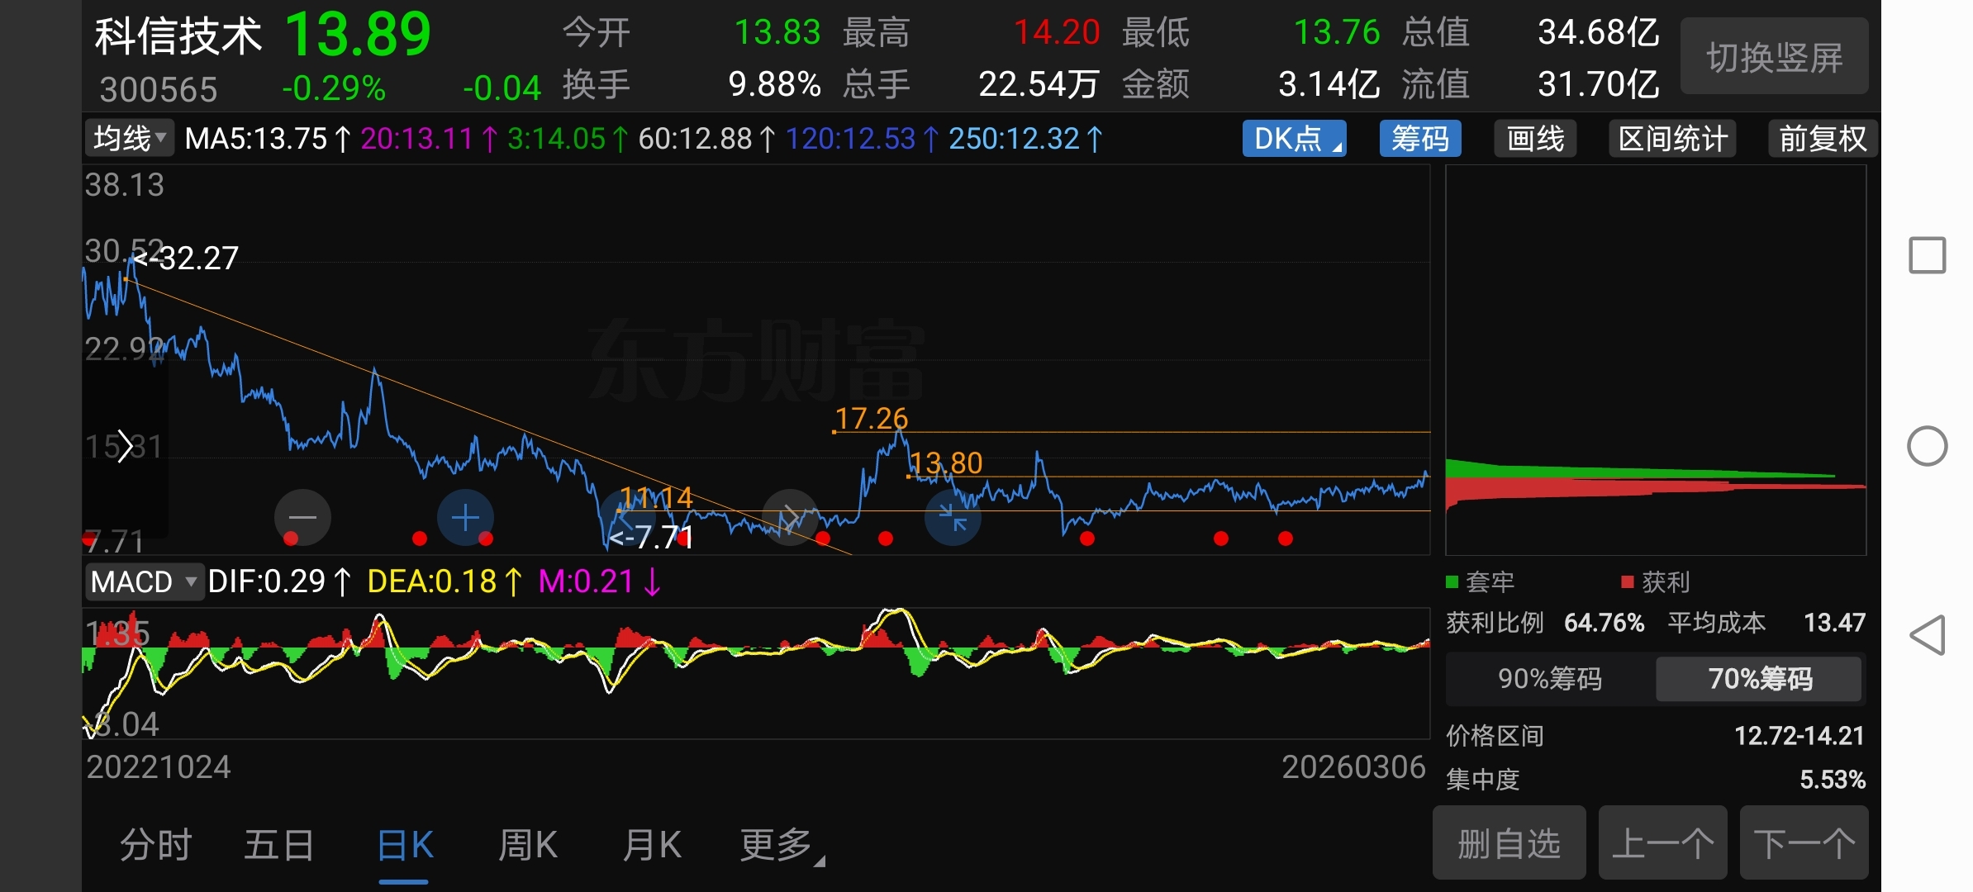
Task: Toggle the 筹码 chip distribution panel
Action: click(x=1419, y=139)
